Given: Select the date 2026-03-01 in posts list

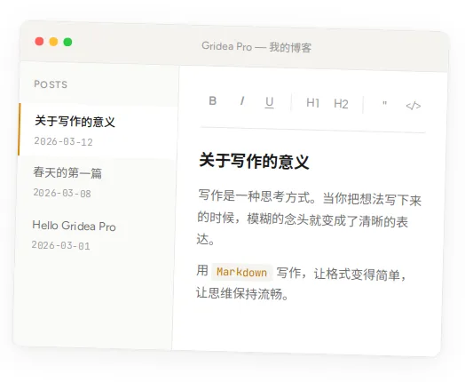Looking at the screenshot, I should [x=61, y=245].
